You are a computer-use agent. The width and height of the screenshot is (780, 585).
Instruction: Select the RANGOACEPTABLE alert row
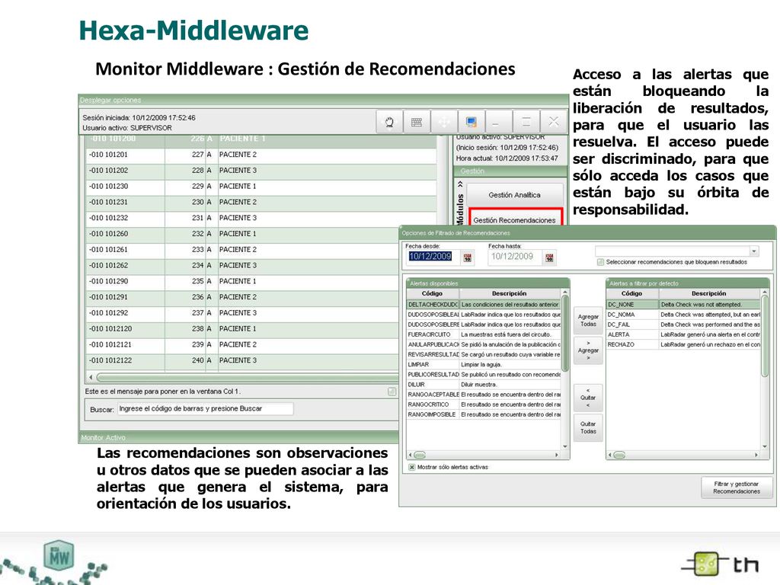(x=484, y=394)
